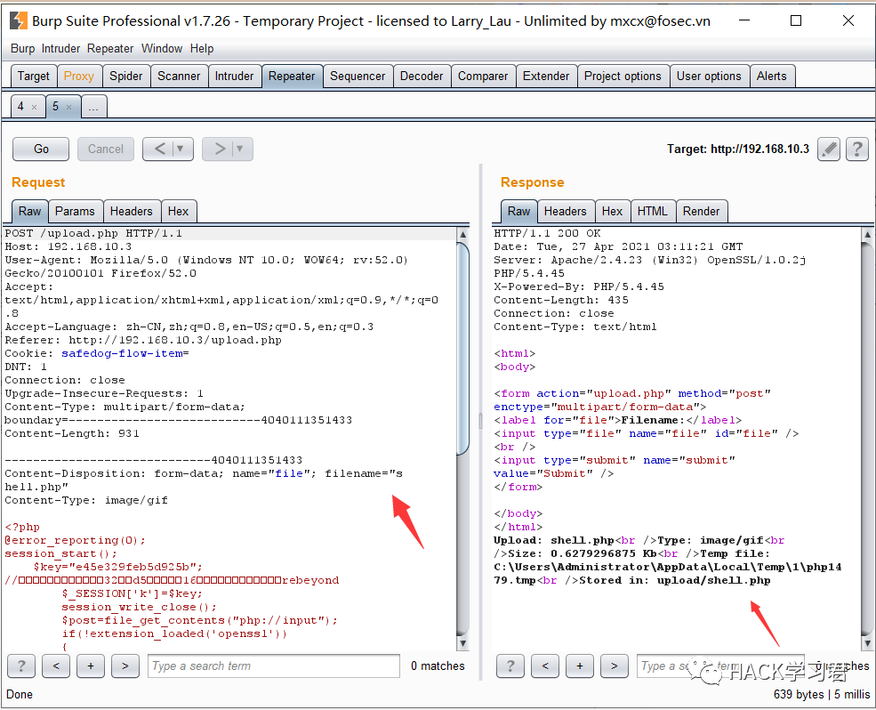The height and width of the screenshot is (710, 876).
Task: Click the request pane scrollbar thumb
Action: [462, 350]
